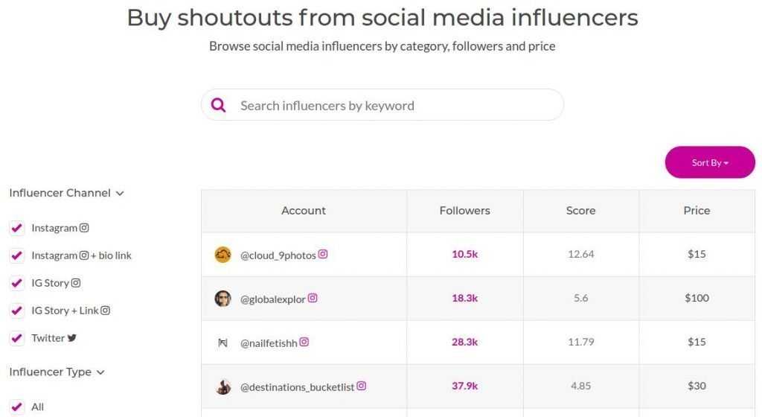Open Instagram icon next to @cloud_9photos

323,254
